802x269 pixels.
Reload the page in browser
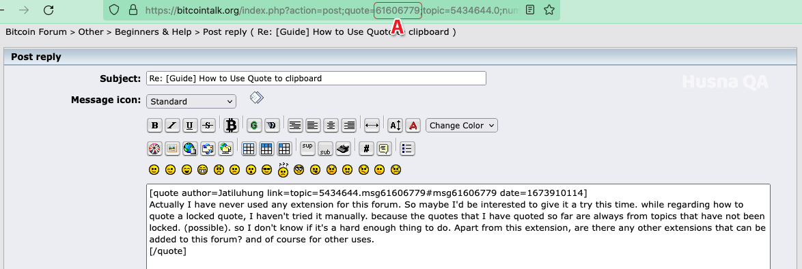[49, 10]
